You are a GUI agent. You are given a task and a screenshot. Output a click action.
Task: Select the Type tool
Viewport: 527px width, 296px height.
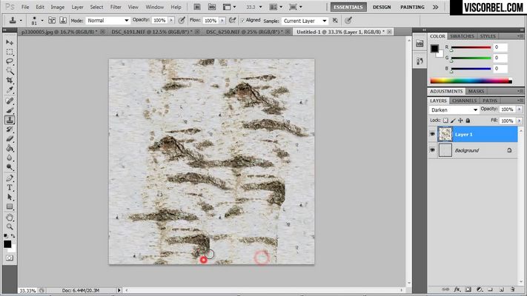click(x=10, y=188)
